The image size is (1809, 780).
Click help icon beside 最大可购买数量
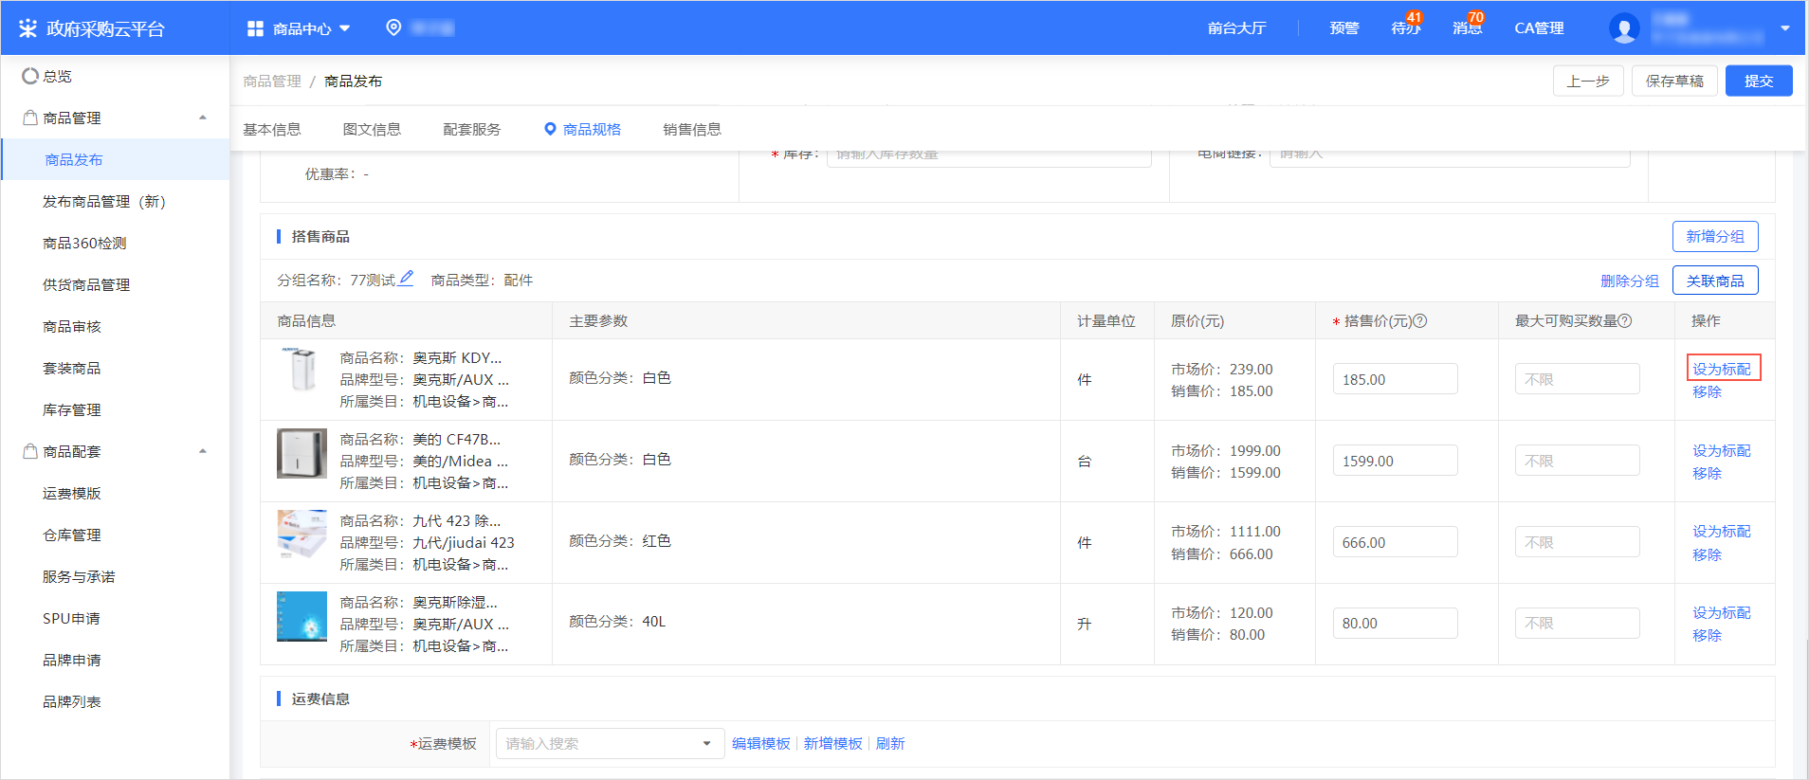point(1625,321)
